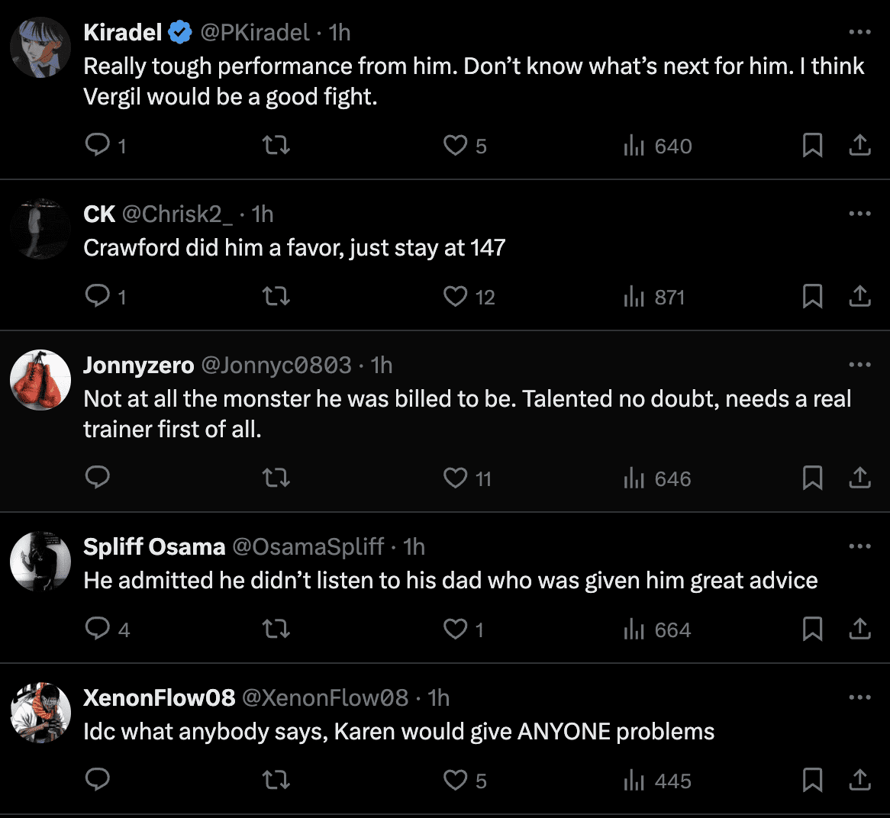Click Jonnyzero's boxing gloves avatar
The image size is (890, 818).
tap(40, 380)
